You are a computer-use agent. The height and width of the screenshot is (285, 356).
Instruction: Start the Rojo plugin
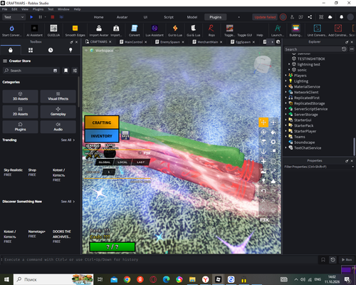[211, 31]
